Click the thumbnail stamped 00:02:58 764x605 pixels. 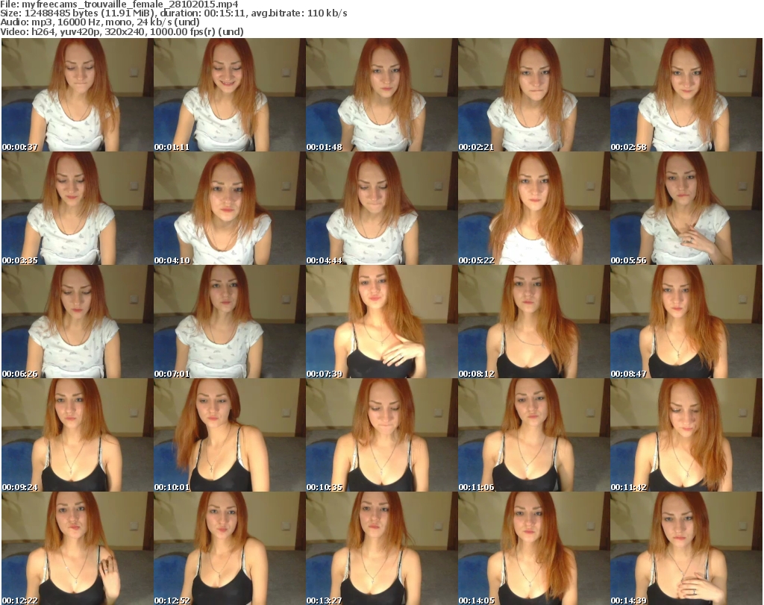(x=686, y=95)
